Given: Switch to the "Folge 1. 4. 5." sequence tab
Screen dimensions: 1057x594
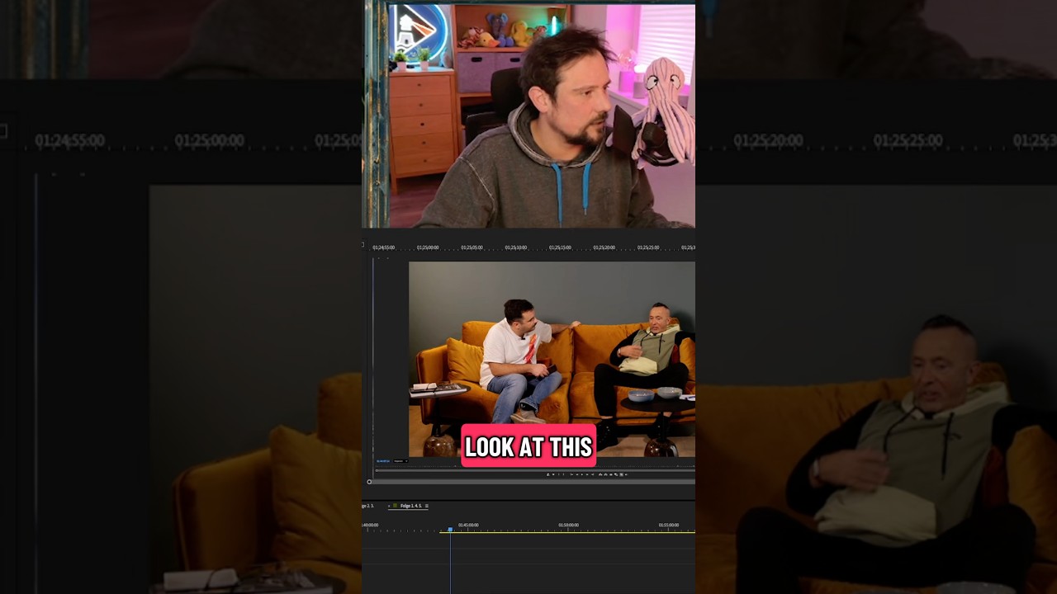Looking at the screenshot, I should pyautogui.click(x=411, y=506).
